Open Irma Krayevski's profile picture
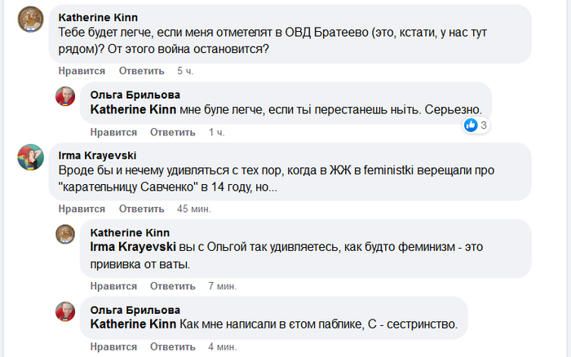The width and height of the screenshot is (571, 357). (x=30, y=157)
